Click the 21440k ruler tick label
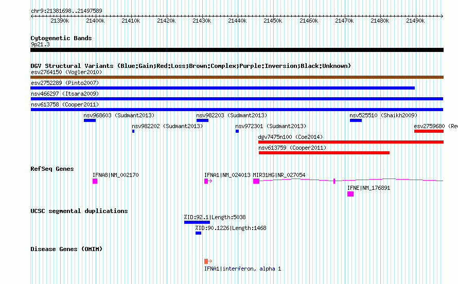 pos(237,21)
